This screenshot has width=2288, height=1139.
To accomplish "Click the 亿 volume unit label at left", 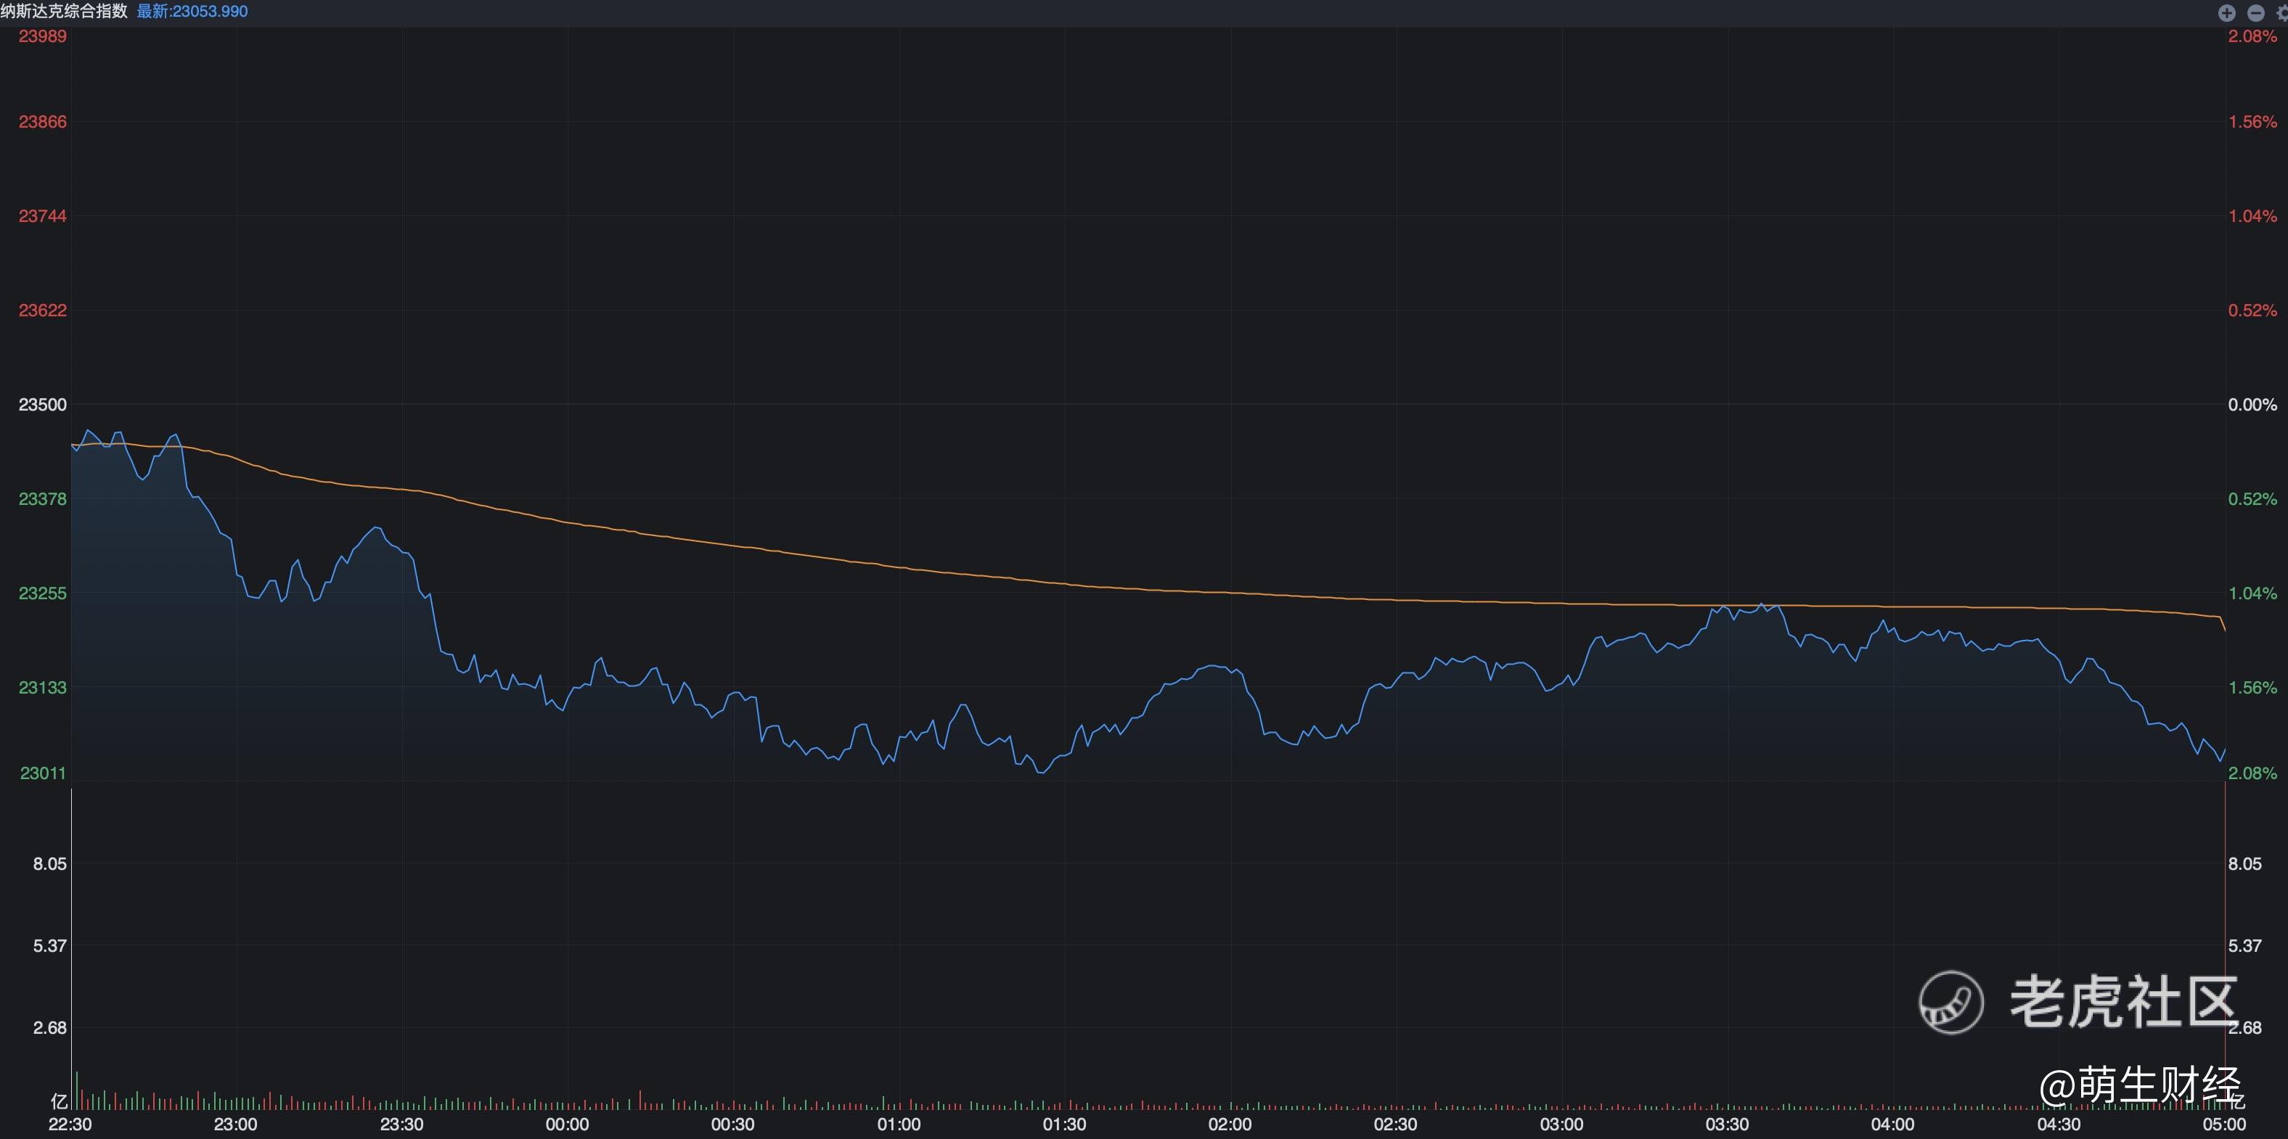I will pos(60,1102).
